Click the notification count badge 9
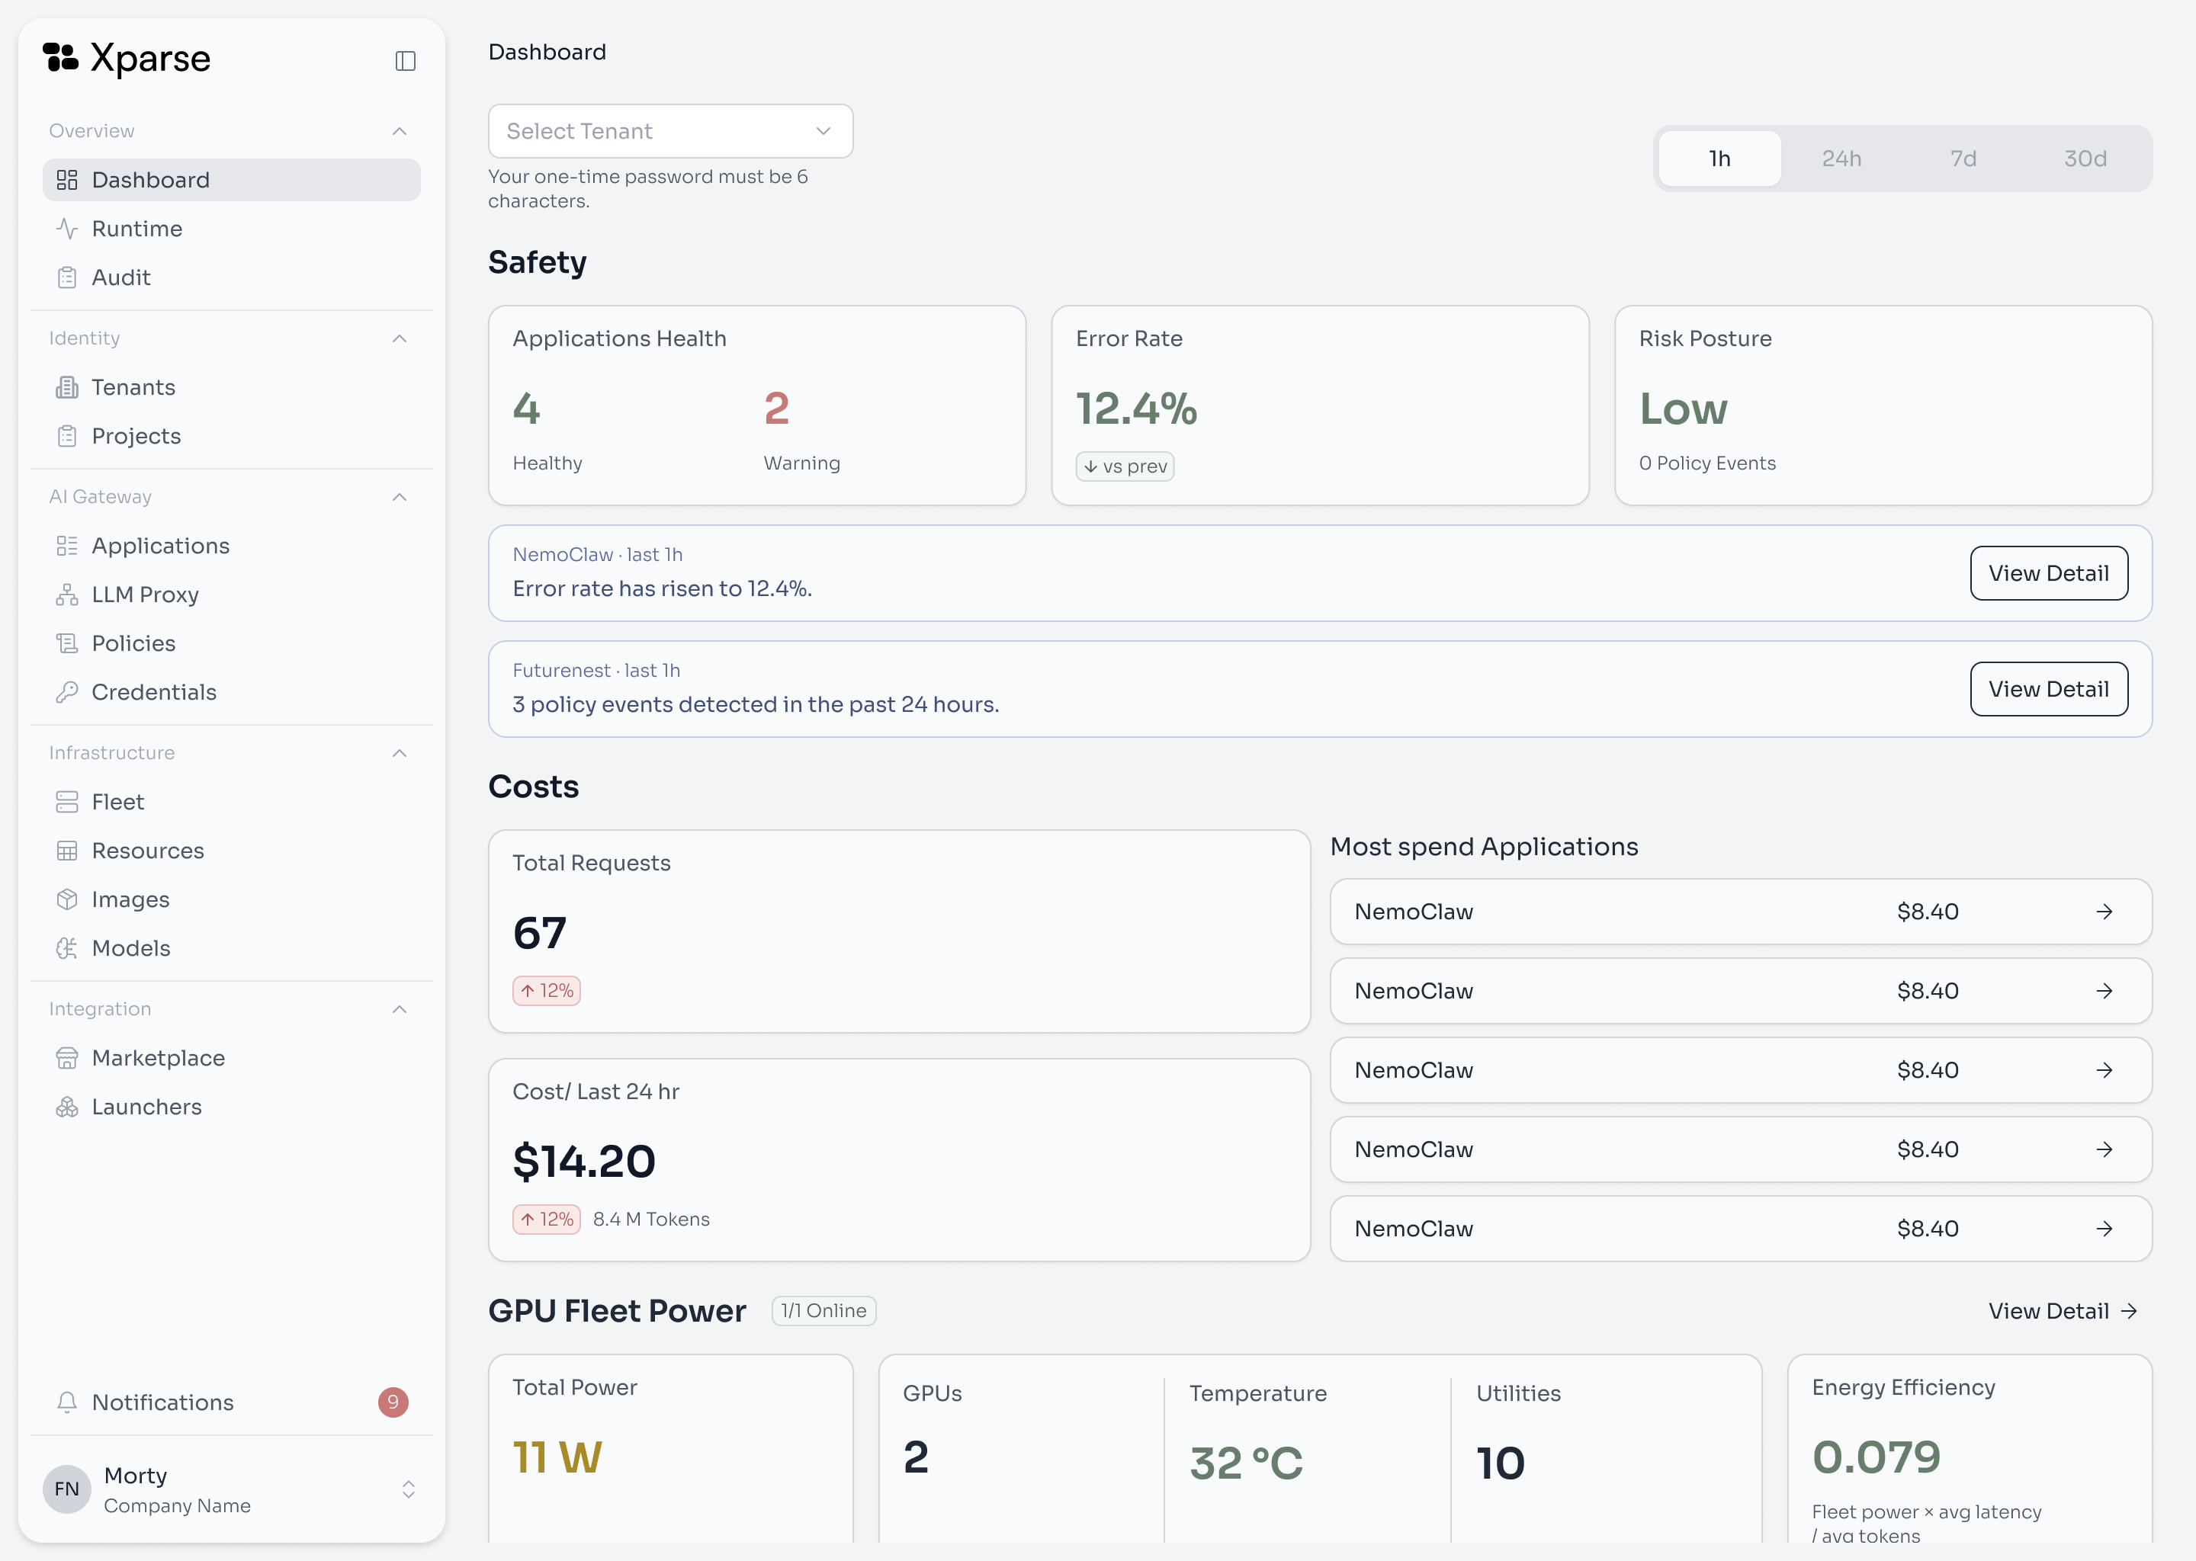Image resolution: width=2196 pixels, height=1561 pixels. click(x=392, y=1402)
